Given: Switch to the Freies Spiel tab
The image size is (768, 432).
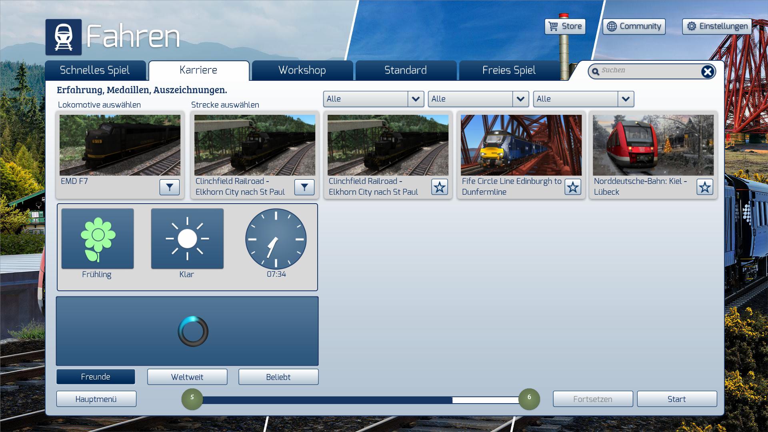Looking at the screenshot, I should coord(509,70).
